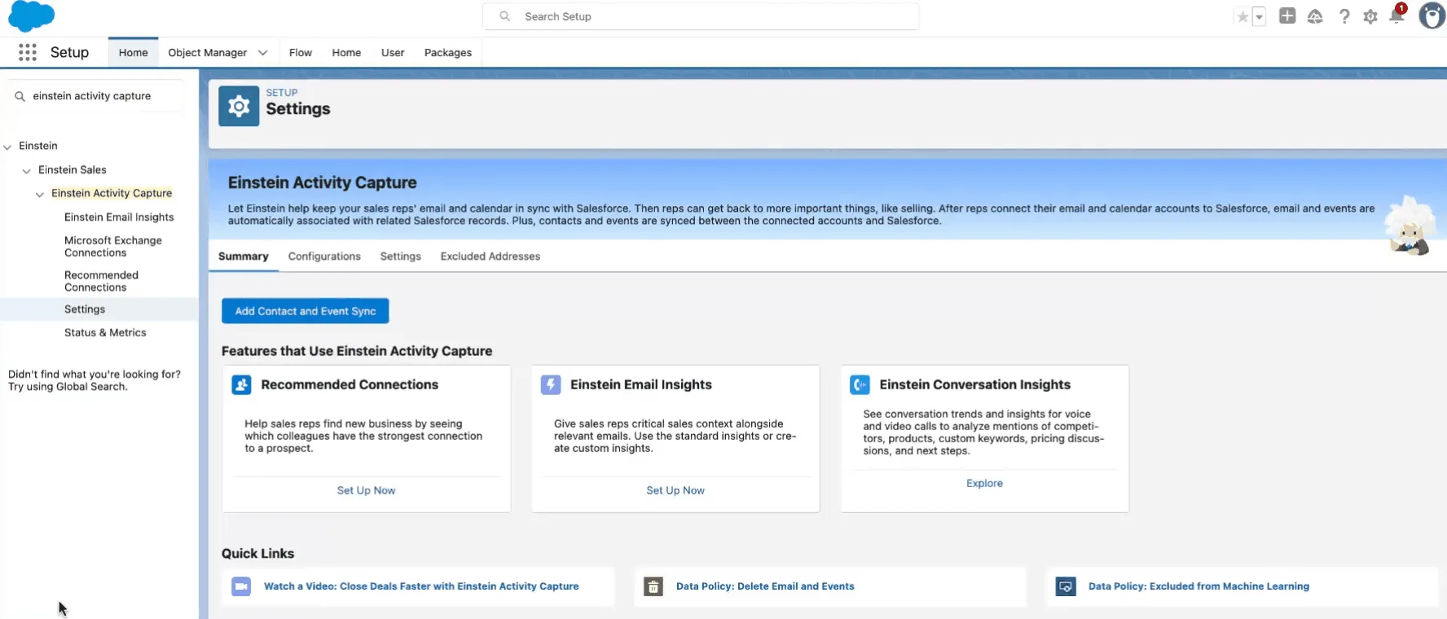Click the Setup app name label
Viewport: 1447px width, 619px height.
(x=69, y=52)
